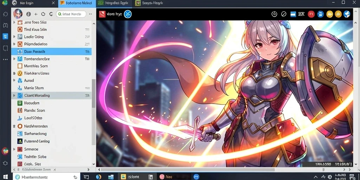
Task: Click the red app icon beside 'Nom hye'
Action: (102, 14)
